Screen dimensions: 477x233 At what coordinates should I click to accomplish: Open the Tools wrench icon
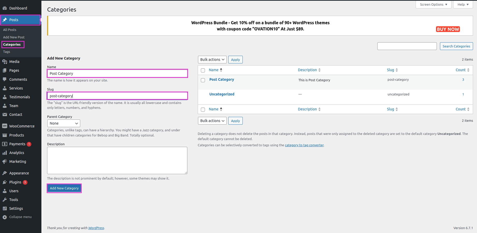pyautogui.click(x=5, y=200)
